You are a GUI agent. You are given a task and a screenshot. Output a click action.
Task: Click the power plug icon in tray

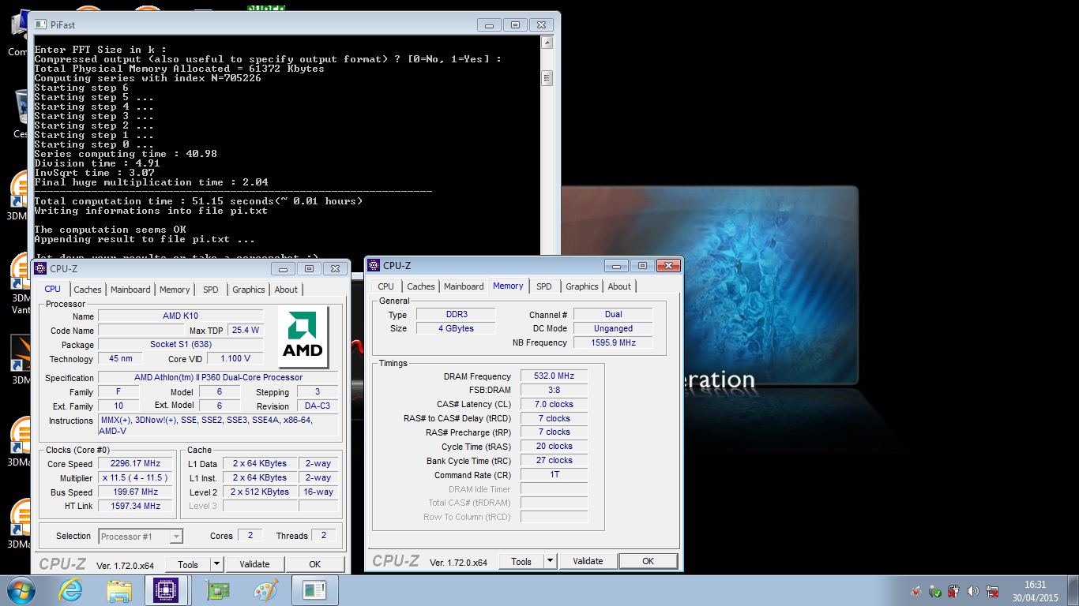click(x=953, y=591)
